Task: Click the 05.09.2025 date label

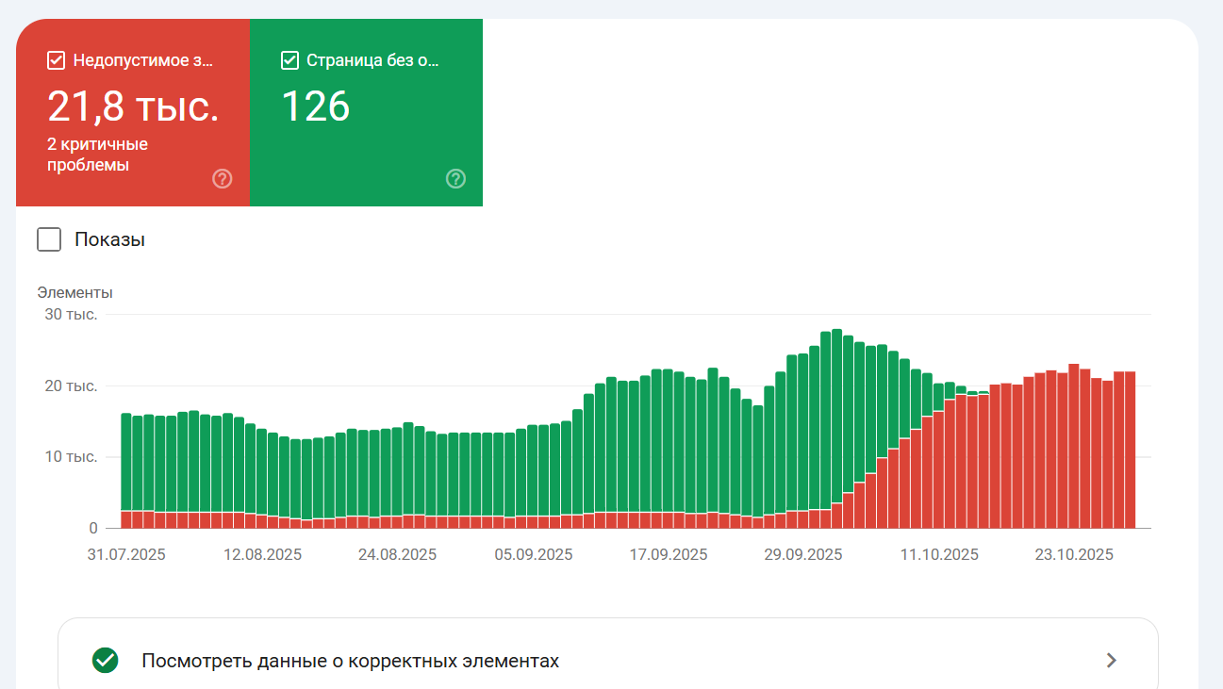Action: click(534, 554)
